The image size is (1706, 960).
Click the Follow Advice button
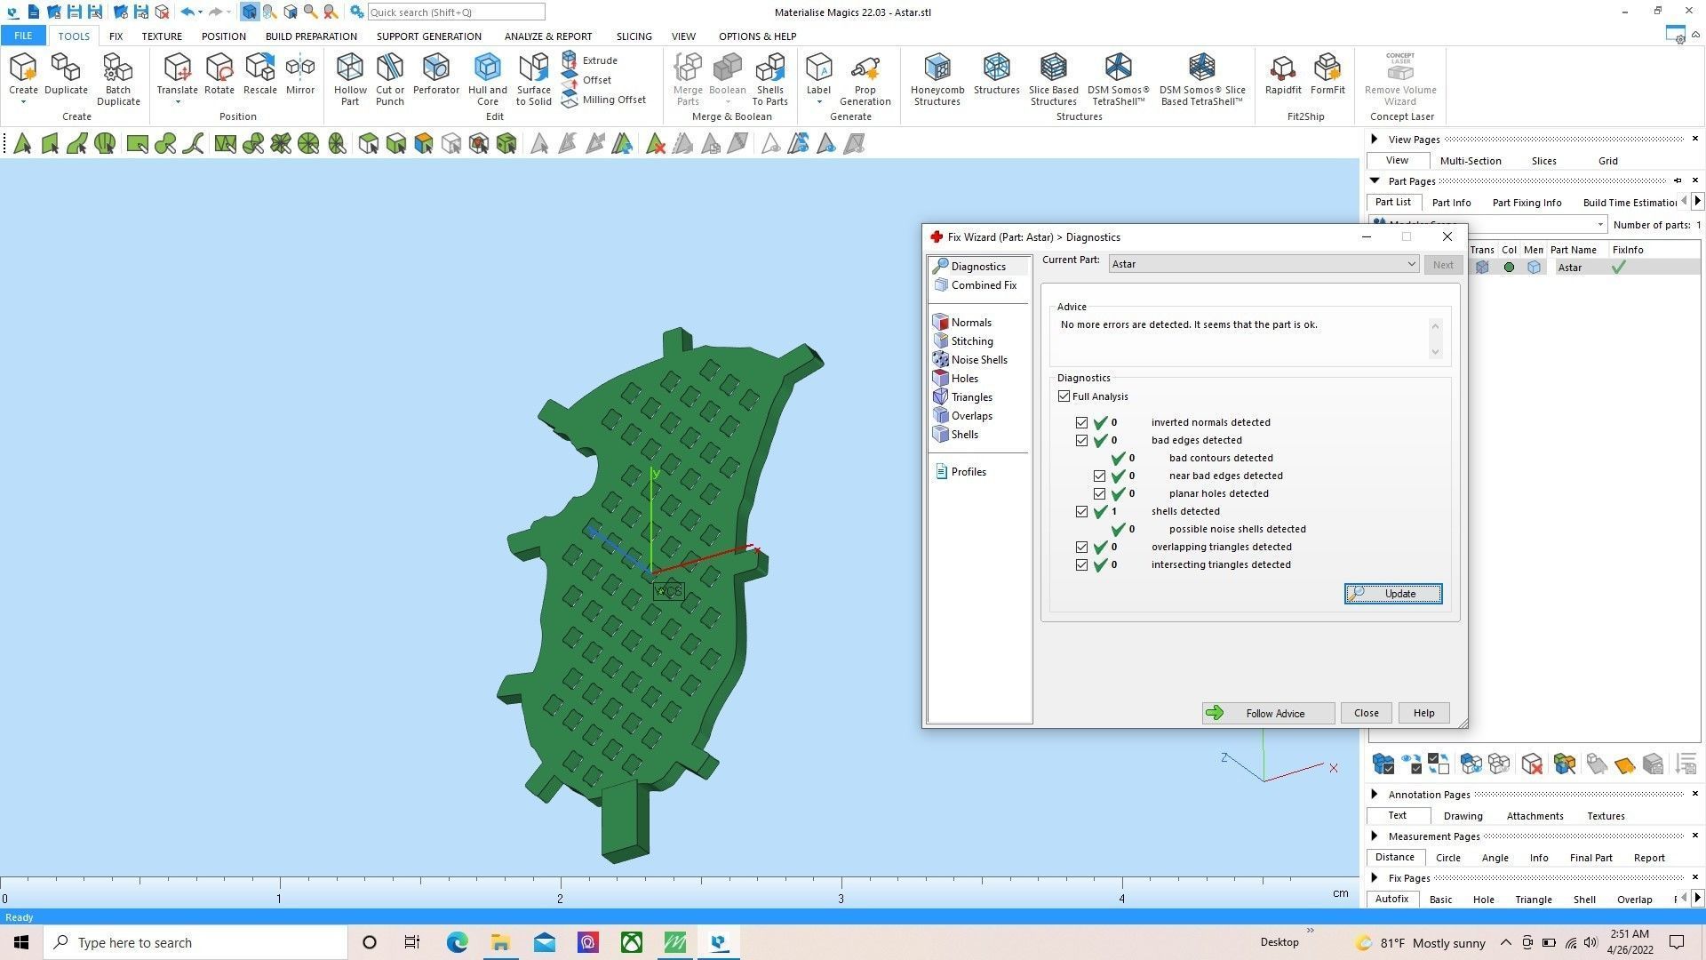1267,713
